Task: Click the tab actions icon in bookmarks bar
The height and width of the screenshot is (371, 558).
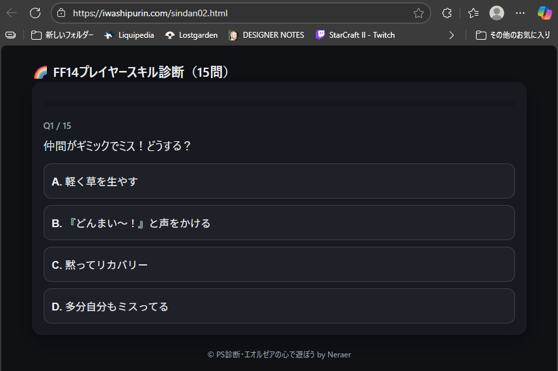Action: [10, 35]
